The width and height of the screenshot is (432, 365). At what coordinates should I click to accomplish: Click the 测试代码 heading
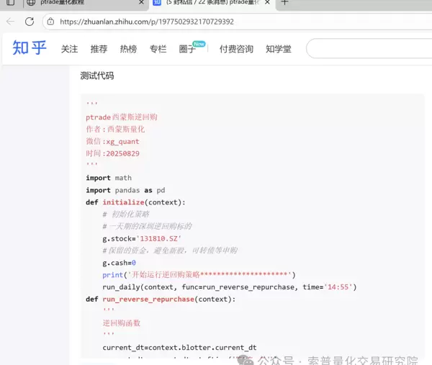pyautogui.click(x=96, y=76)
